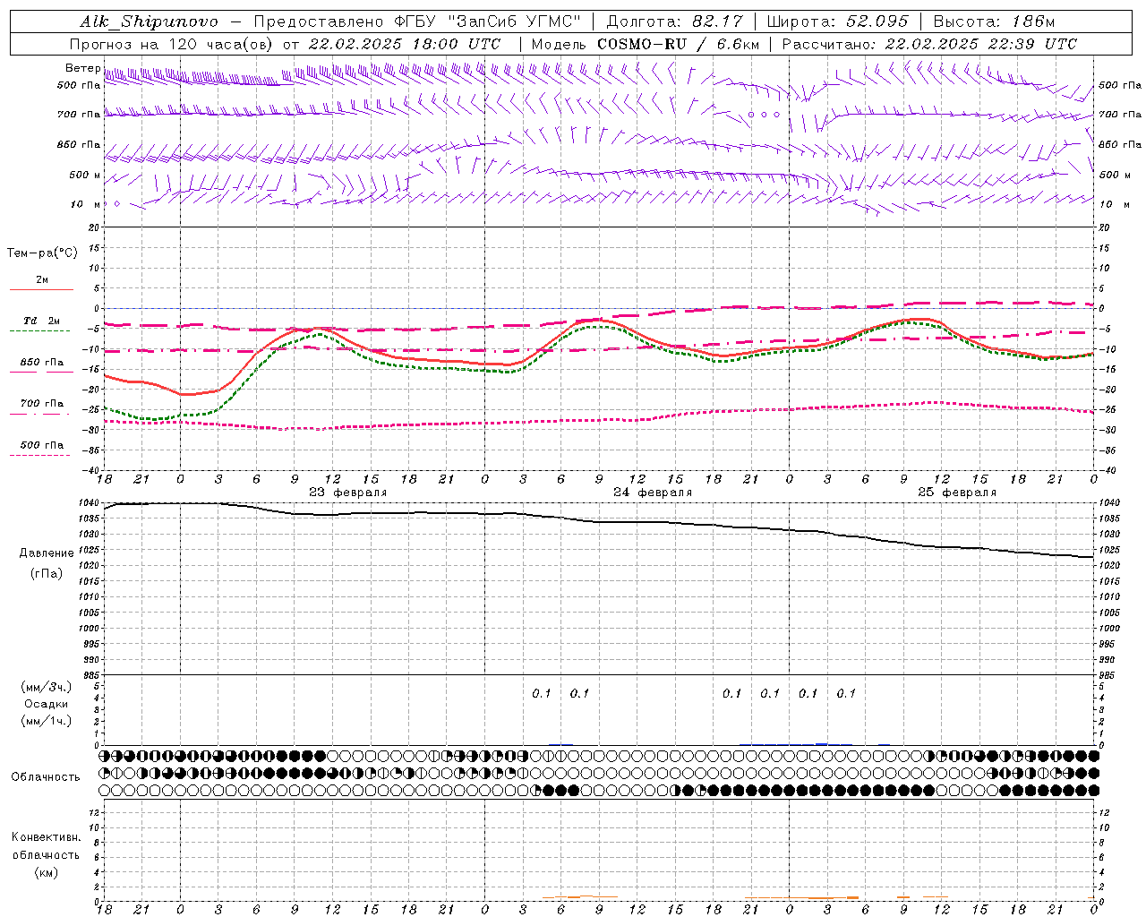Image resolution: width=1146 pixels, height=917 pixels.
Task: Click the 24 февраля date label
Action: (x=653, y=493)
